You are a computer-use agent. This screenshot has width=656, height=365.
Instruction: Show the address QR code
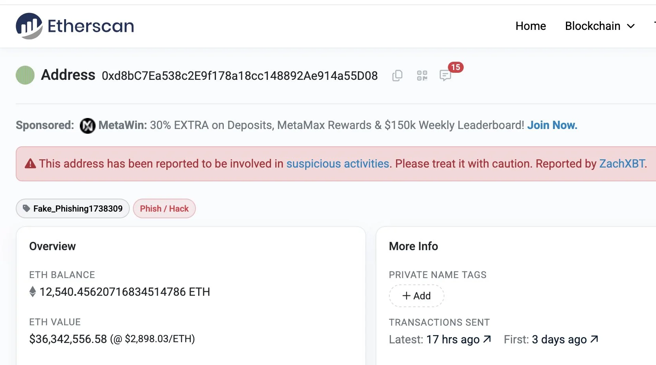coord(422,76)
